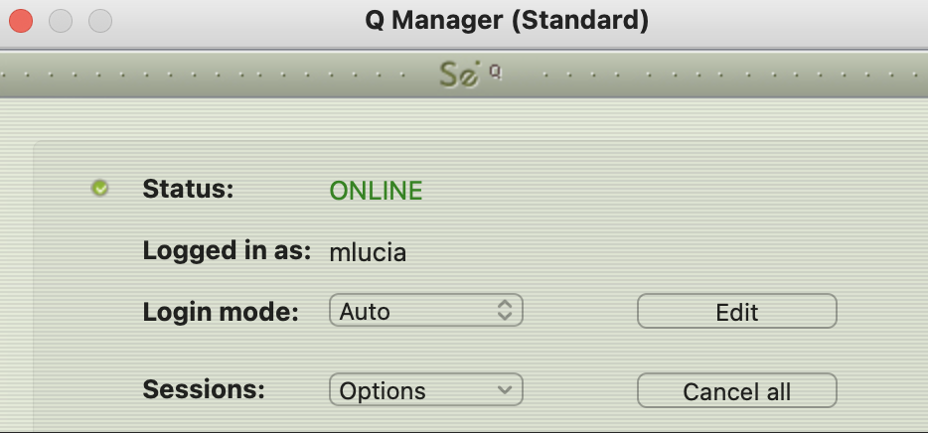Click the dotted header strip left of logo
The image size is (928, 433).
[x=219, y=75]
